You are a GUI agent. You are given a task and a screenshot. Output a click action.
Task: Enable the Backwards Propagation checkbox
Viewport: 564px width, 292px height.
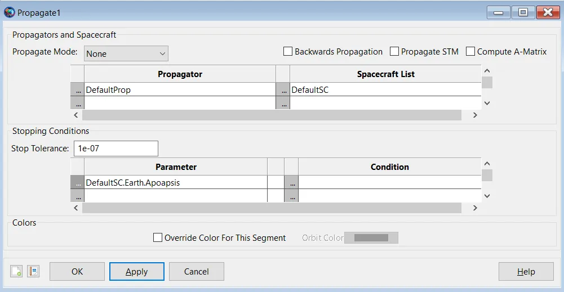(x=288, y=52)
